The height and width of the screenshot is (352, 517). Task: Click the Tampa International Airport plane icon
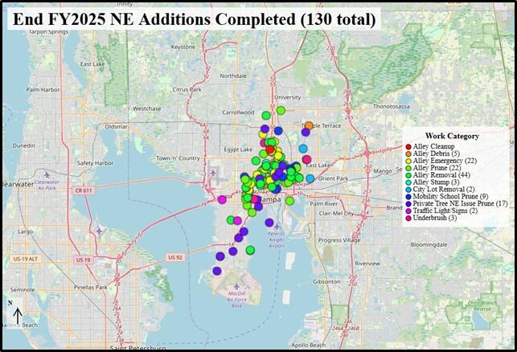(x=213, y=172)
